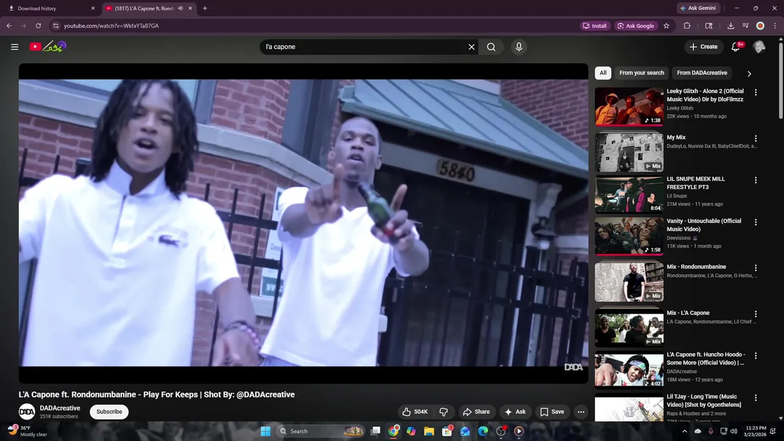Open Mix - Rondonumbanine thumbnail
Viewport: 784px width, 441px height.
coord(629,282)
